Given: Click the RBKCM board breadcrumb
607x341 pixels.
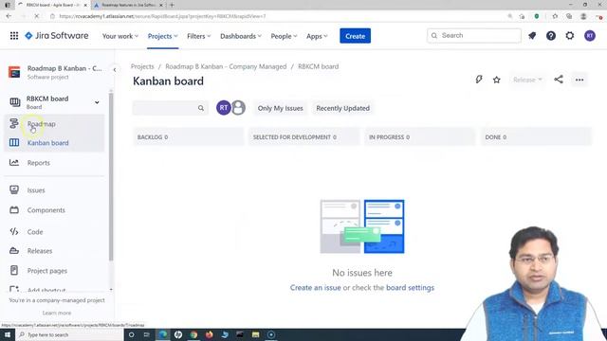Looking at the screenshot, I should pyautogui.click(x=319, y=66).
